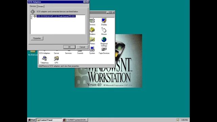Minimize the Control Panel window
This screenshot has width=217, height=122.
[107, 13]
